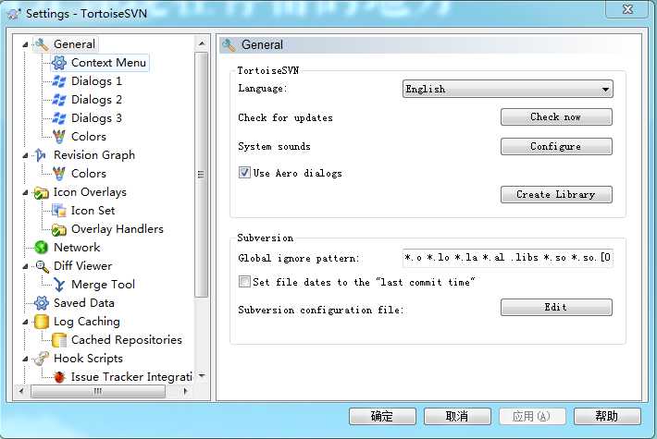657x439 pixels.
Task: Open the Merge Tool settings page
Action: [103, 285]
